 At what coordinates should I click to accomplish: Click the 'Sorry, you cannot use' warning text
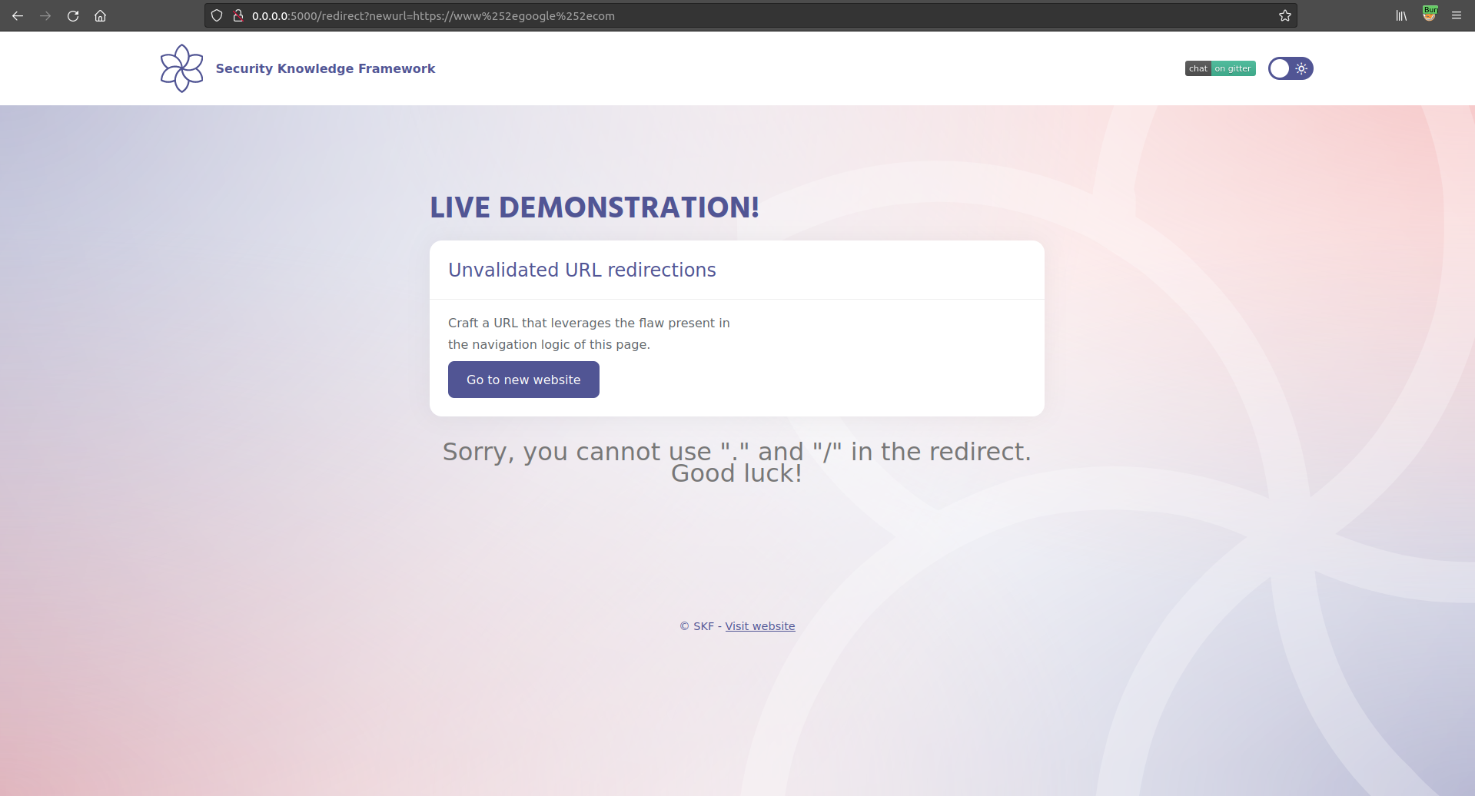coord(736,462)
